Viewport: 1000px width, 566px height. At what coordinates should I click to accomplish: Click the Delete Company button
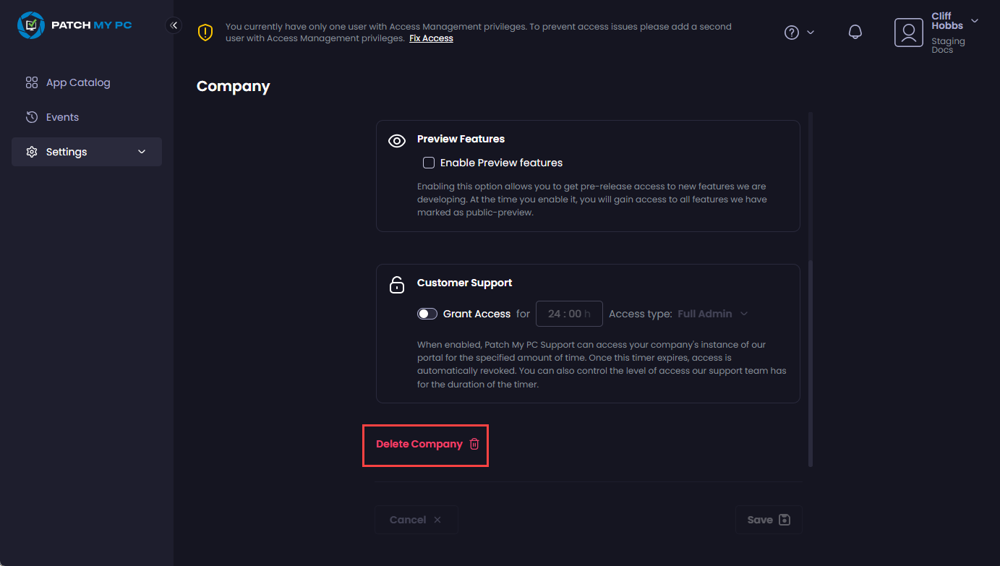pyautogui.click(x=419, y=444)
